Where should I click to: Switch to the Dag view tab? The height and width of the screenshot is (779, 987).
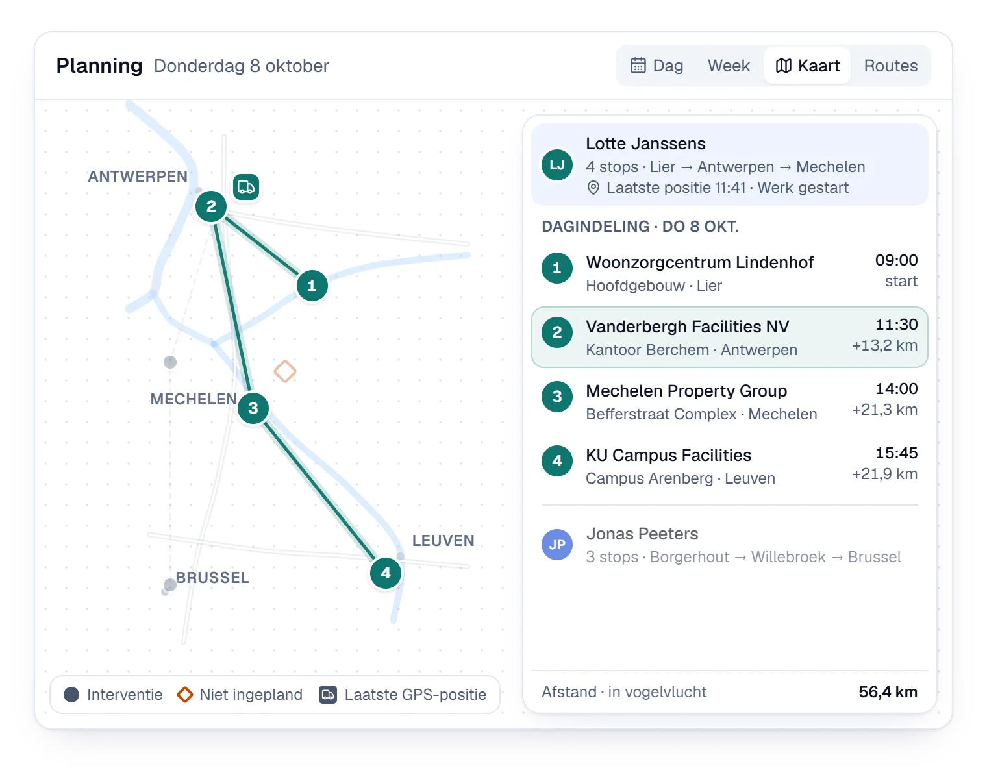coord(656,66)
